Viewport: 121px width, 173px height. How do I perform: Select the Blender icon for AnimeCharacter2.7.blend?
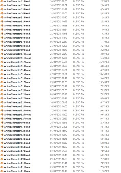pos(2,42)
